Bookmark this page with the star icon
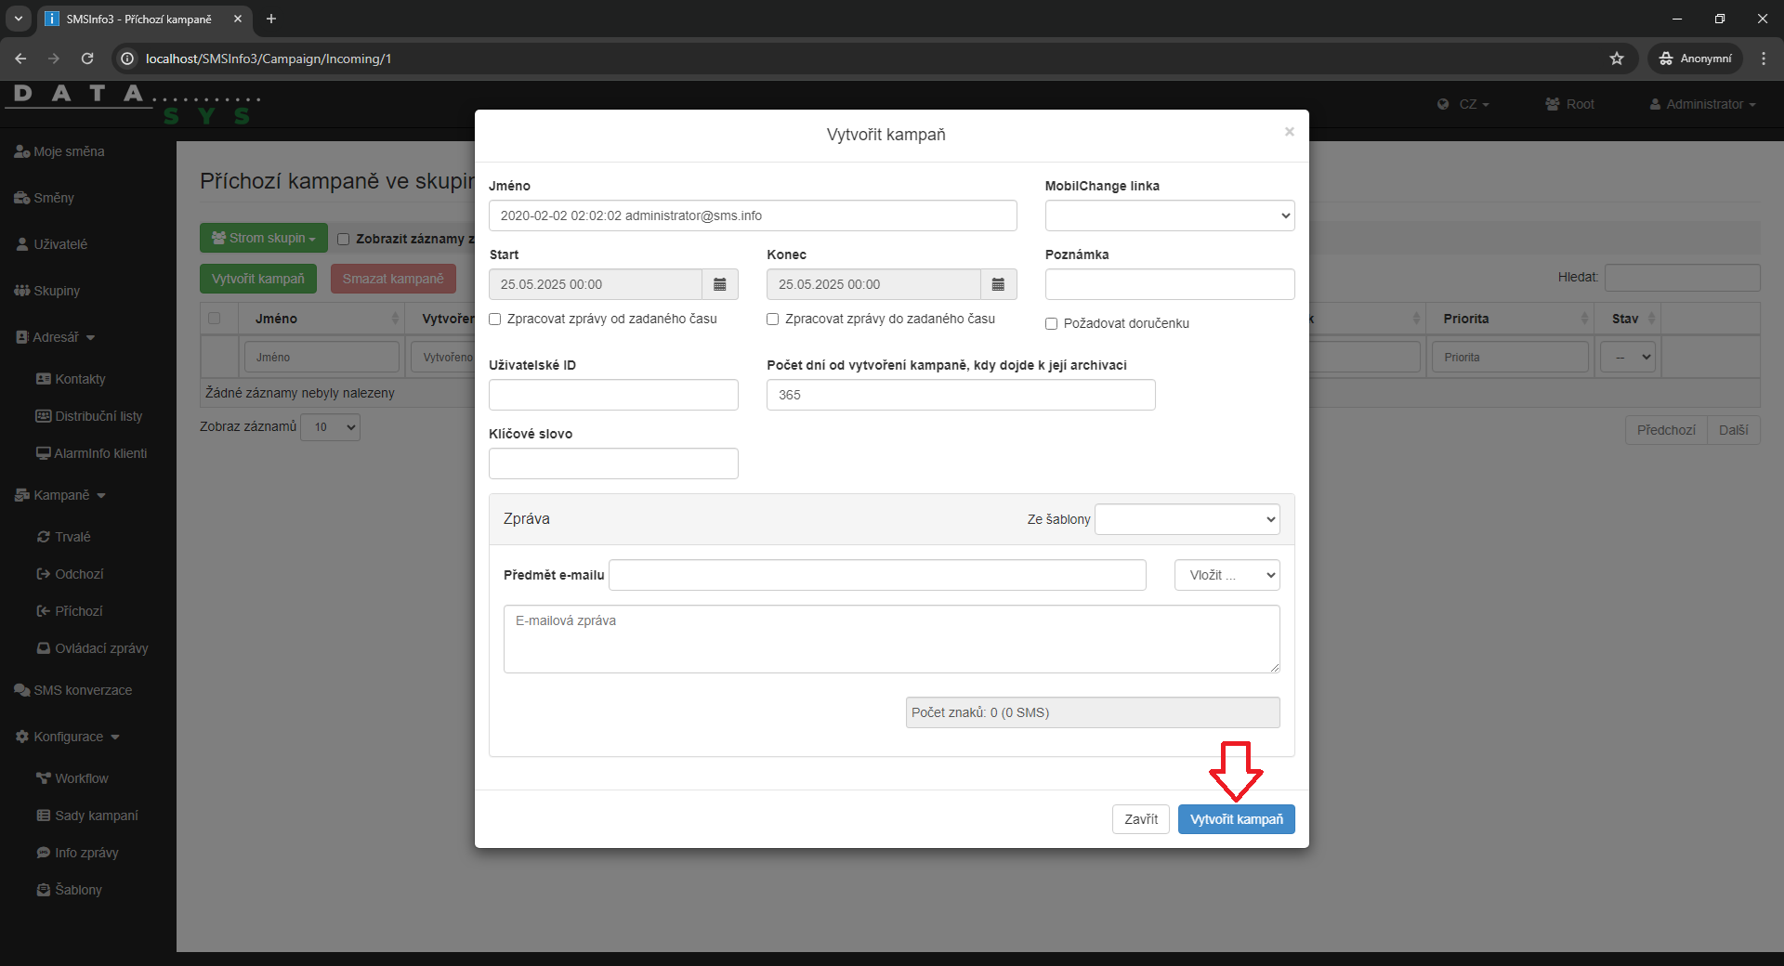 coord(1617,59)
